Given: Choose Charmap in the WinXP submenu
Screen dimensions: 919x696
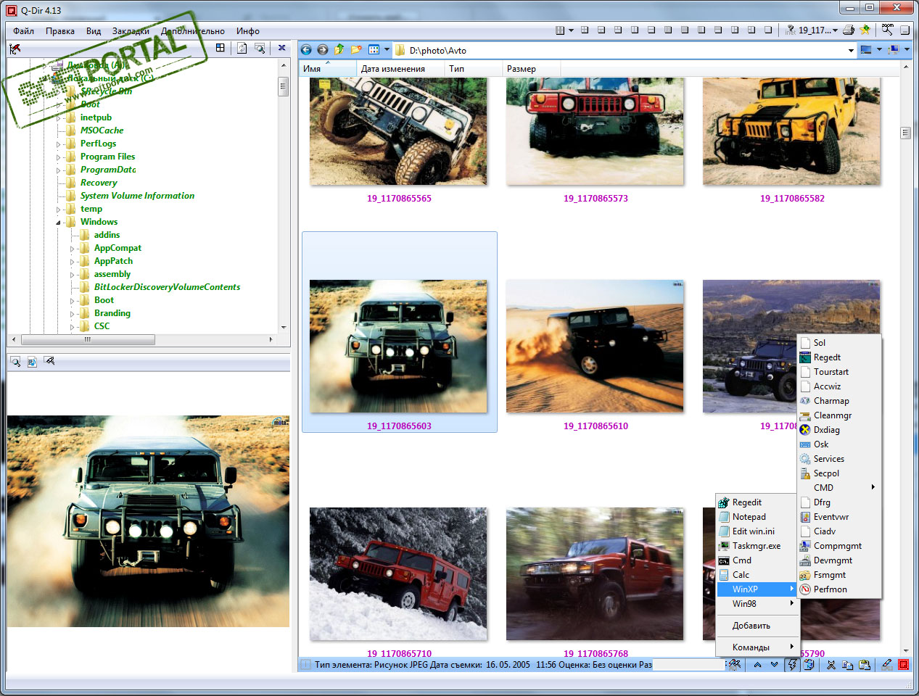Looking at the screenshot, I should (838, 401).
